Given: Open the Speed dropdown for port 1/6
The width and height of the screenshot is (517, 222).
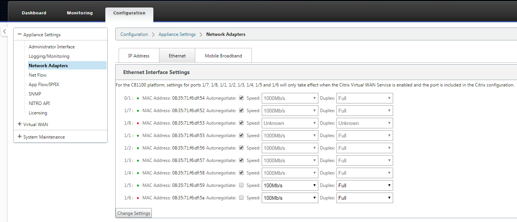Looking at the screenshot, I should (290, 198).
